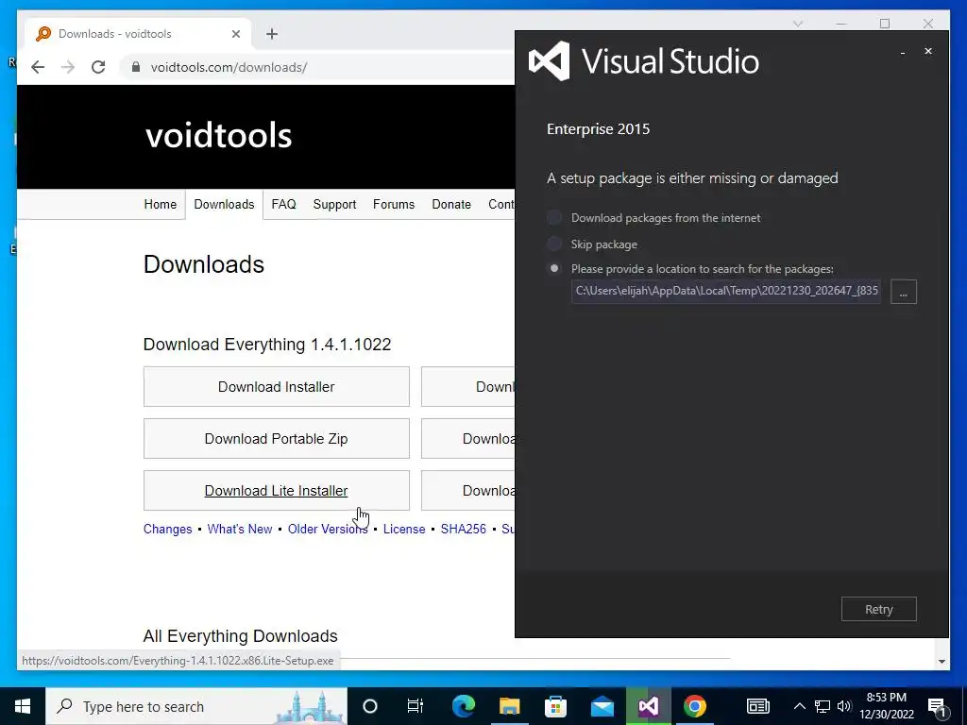Select Download packages from the internet option

(554, 218)
